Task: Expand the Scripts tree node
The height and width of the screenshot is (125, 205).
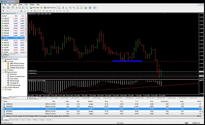Action: tap(3, 90)
